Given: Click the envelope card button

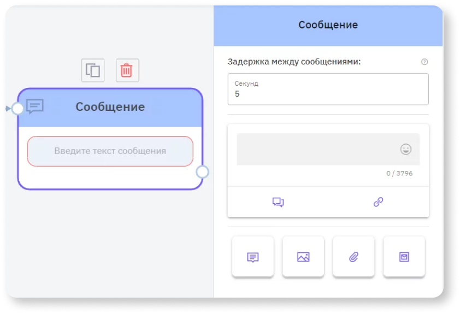Looking at the screenshot, I should [x=404, y=257].
